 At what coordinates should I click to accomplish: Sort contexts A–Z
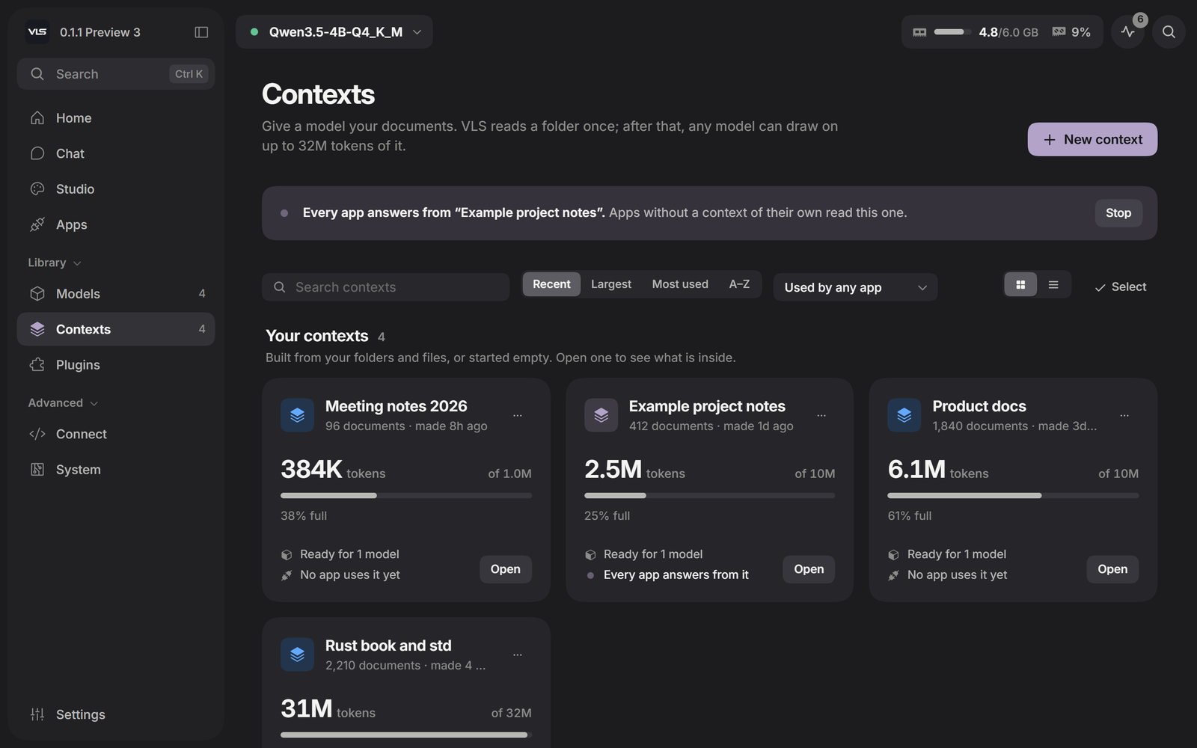pyautogui.click(x=739, y=284)
